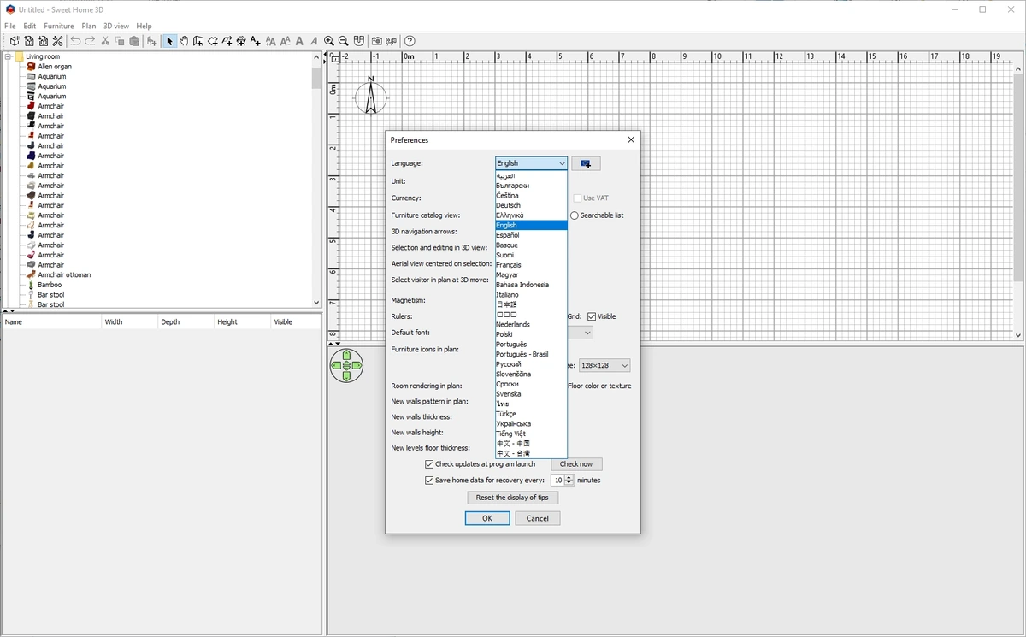This screenshot has height=637, width=1026.
Task: Click the Add furniture to home icon
Action: (152, 41)
